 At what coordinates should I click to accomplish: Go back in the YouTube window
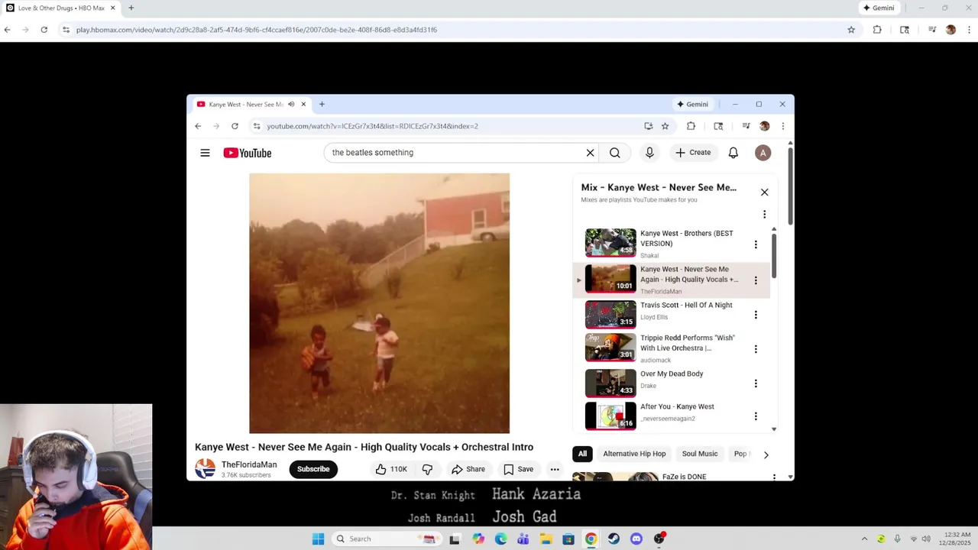coord(198,126)
